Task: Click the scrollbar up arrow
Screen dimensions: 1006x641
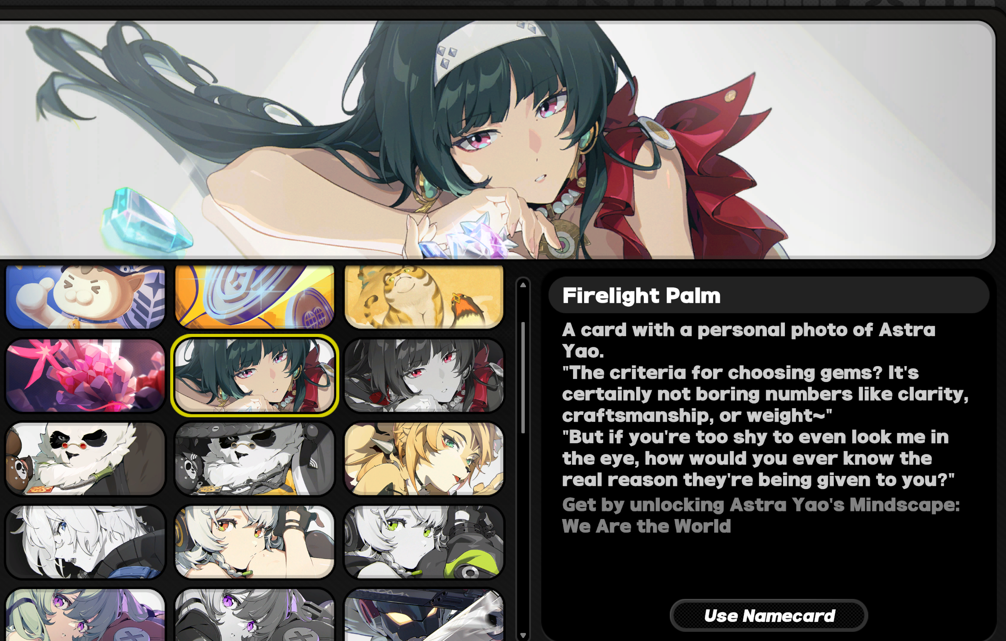Action: tap(523, 285)
